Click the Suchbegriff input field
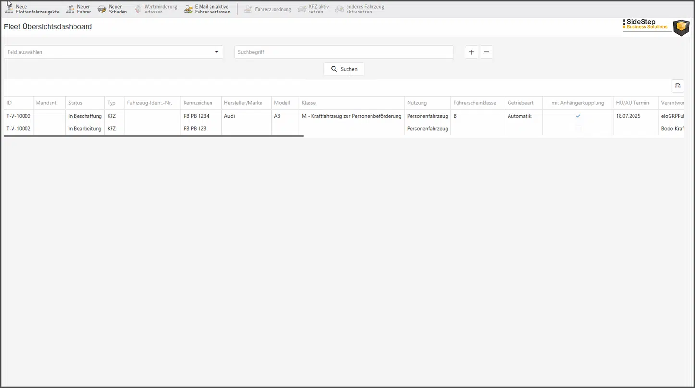 coord(344,52)
